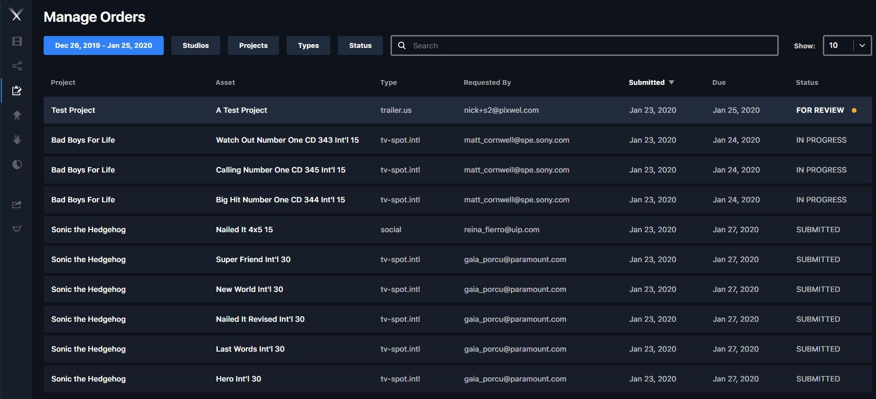
Task: Open the Test Project order row
Action: click(x=457, y=110)
